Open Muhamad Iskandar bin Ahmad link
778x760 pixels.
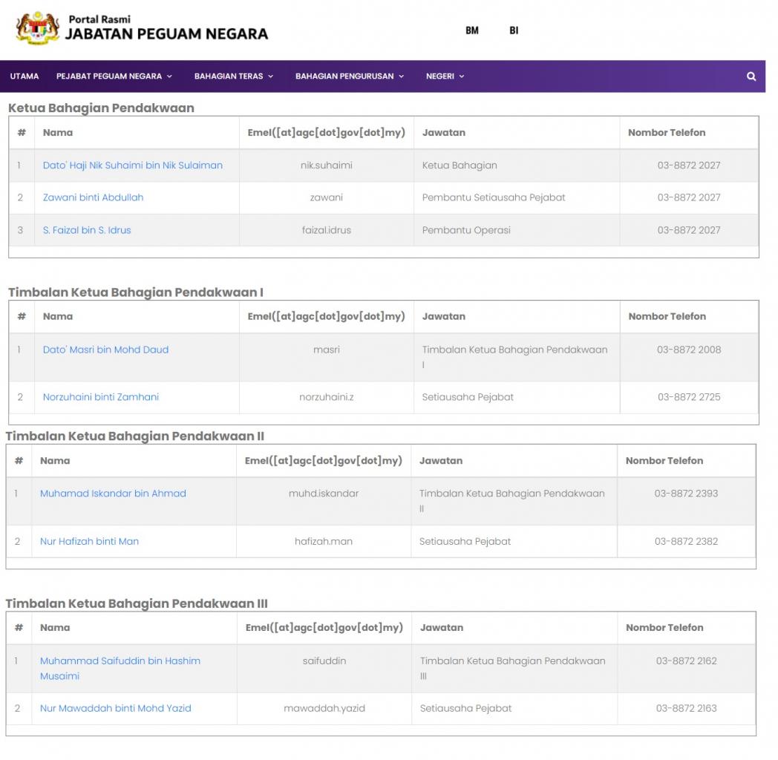point(113,494)
